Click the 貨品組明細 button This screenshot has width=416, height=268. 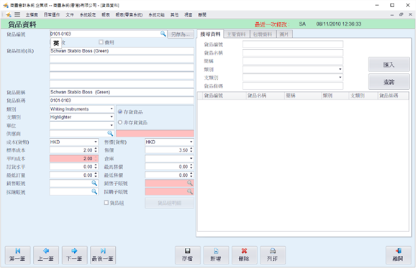[169, 203]
